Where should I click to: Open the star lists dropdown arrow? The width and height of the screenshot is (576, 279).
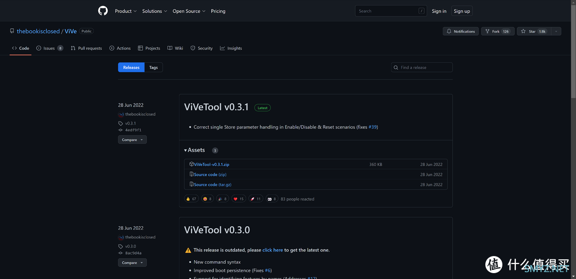(x=556, y=31)
